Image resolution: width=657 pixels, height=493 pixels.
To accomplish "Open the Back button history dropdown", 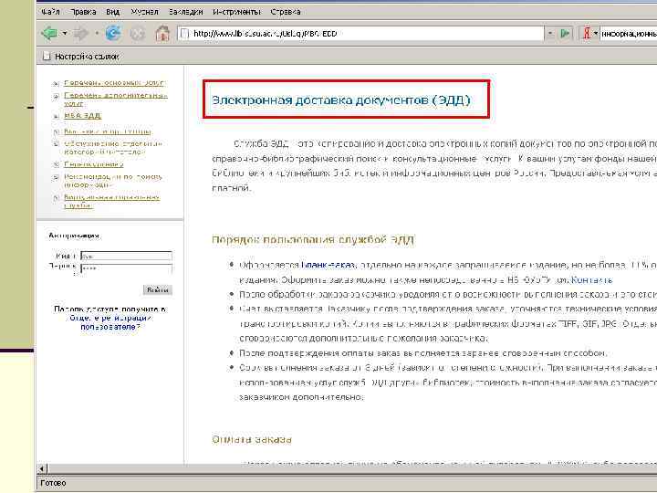I will [x=65, y=33].
